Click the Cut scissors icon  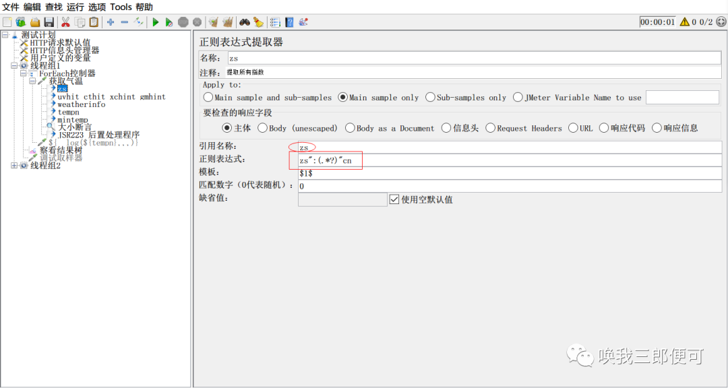point(65,22)
